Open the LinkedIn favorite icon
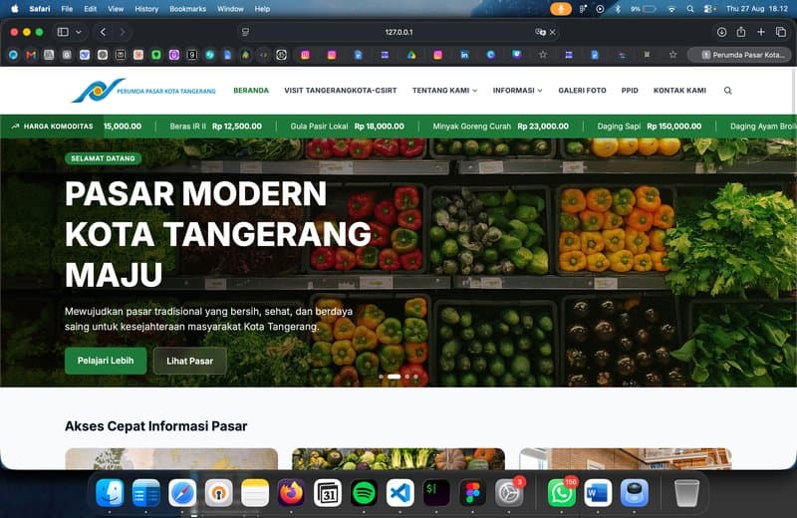The height and width of the screenshot is (518, 797). pos(464,55)
